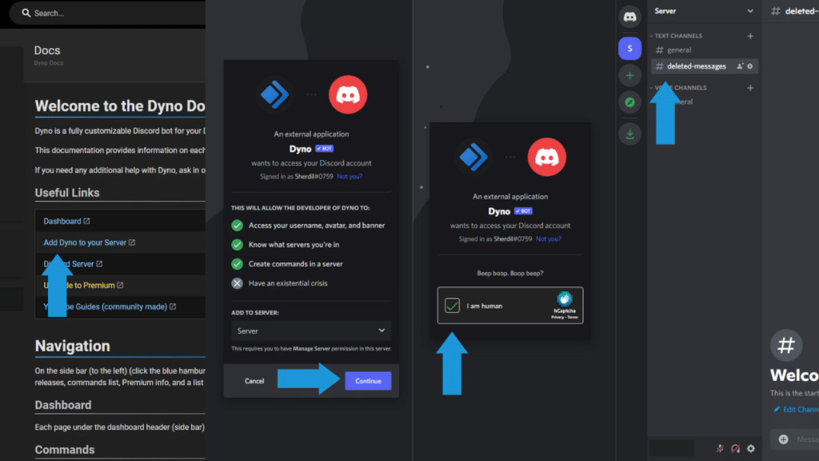Click Not you? in the captcha dialog
819x461 pixels.
pyautogui.click(x=549, y=239)
